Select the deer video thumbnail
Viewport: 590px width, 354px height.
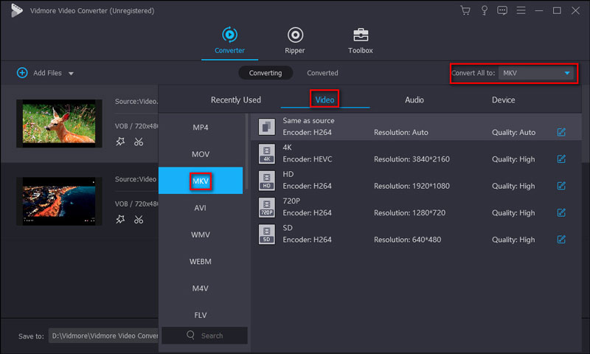[x=60, y=122]
